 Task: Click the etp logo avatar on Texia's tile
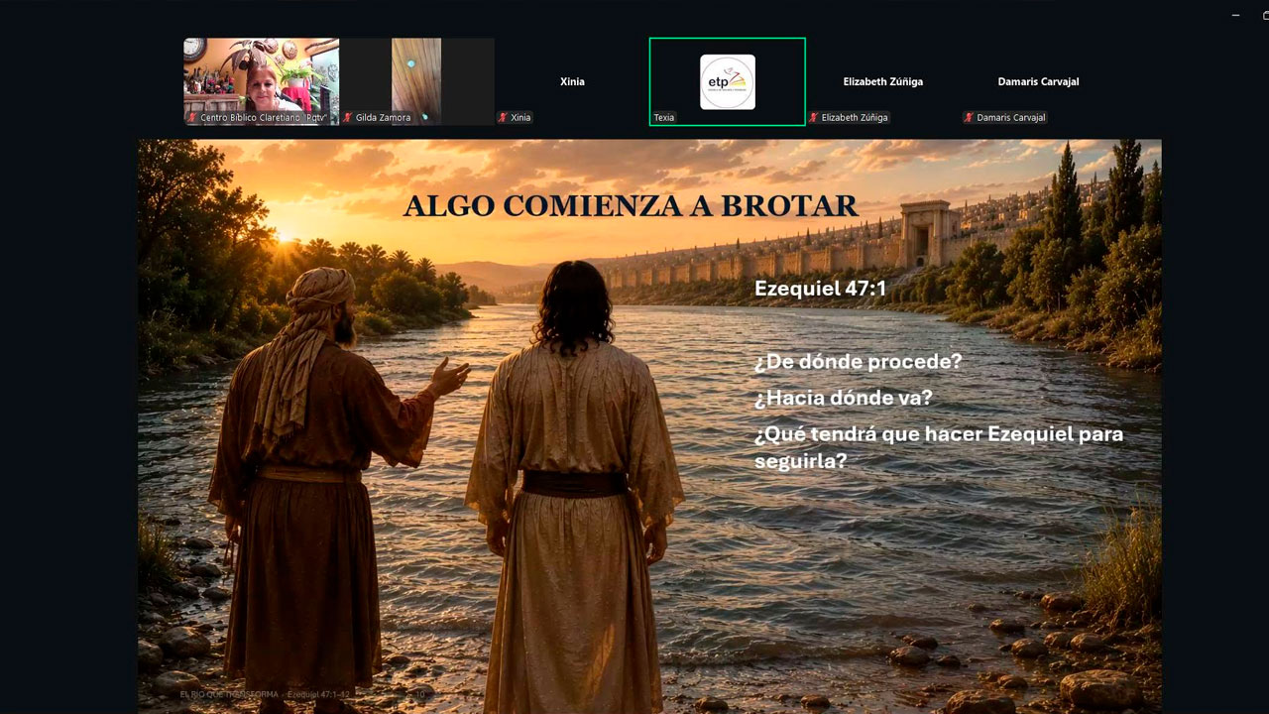[x=728, y=82]
